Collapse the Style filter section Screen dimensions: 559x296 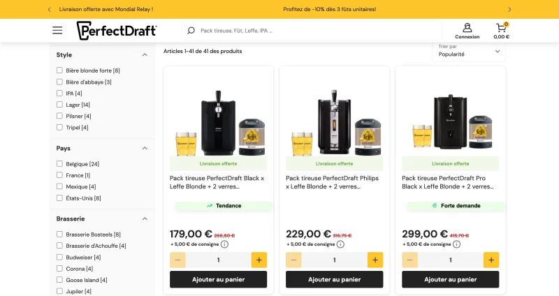[x=145, y=55]
